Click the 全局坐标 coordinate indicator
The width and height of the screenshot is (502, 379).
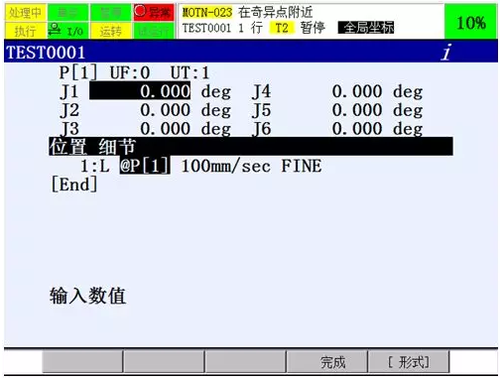click(x=366, y=28)
